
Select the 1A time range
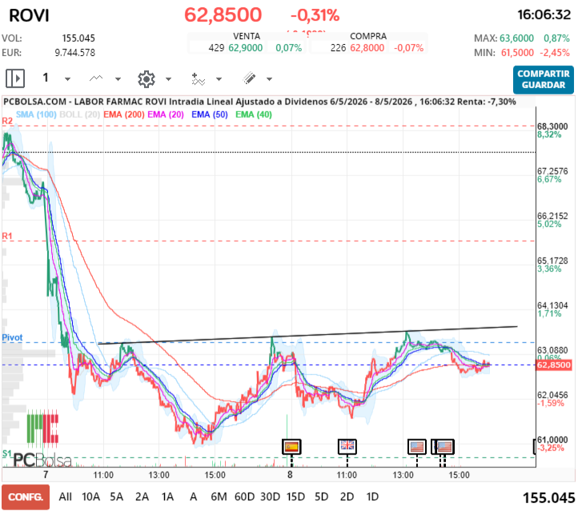(167, 497)
